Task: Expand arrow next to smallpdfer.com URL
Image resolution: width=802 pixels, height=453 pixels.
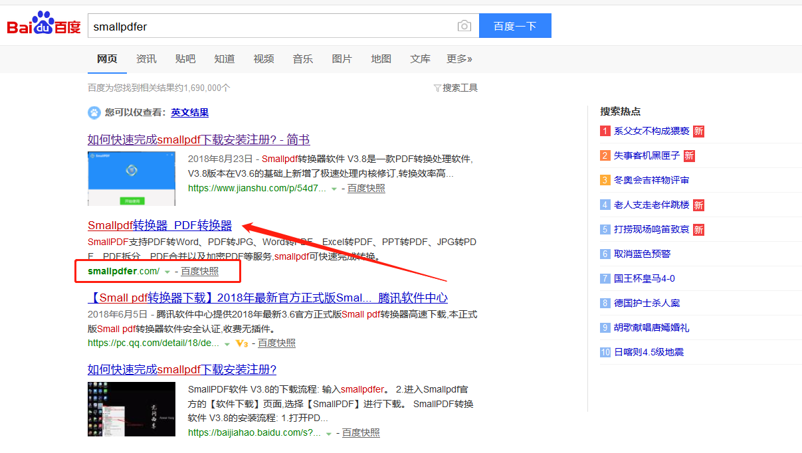Action: (167, 272)
